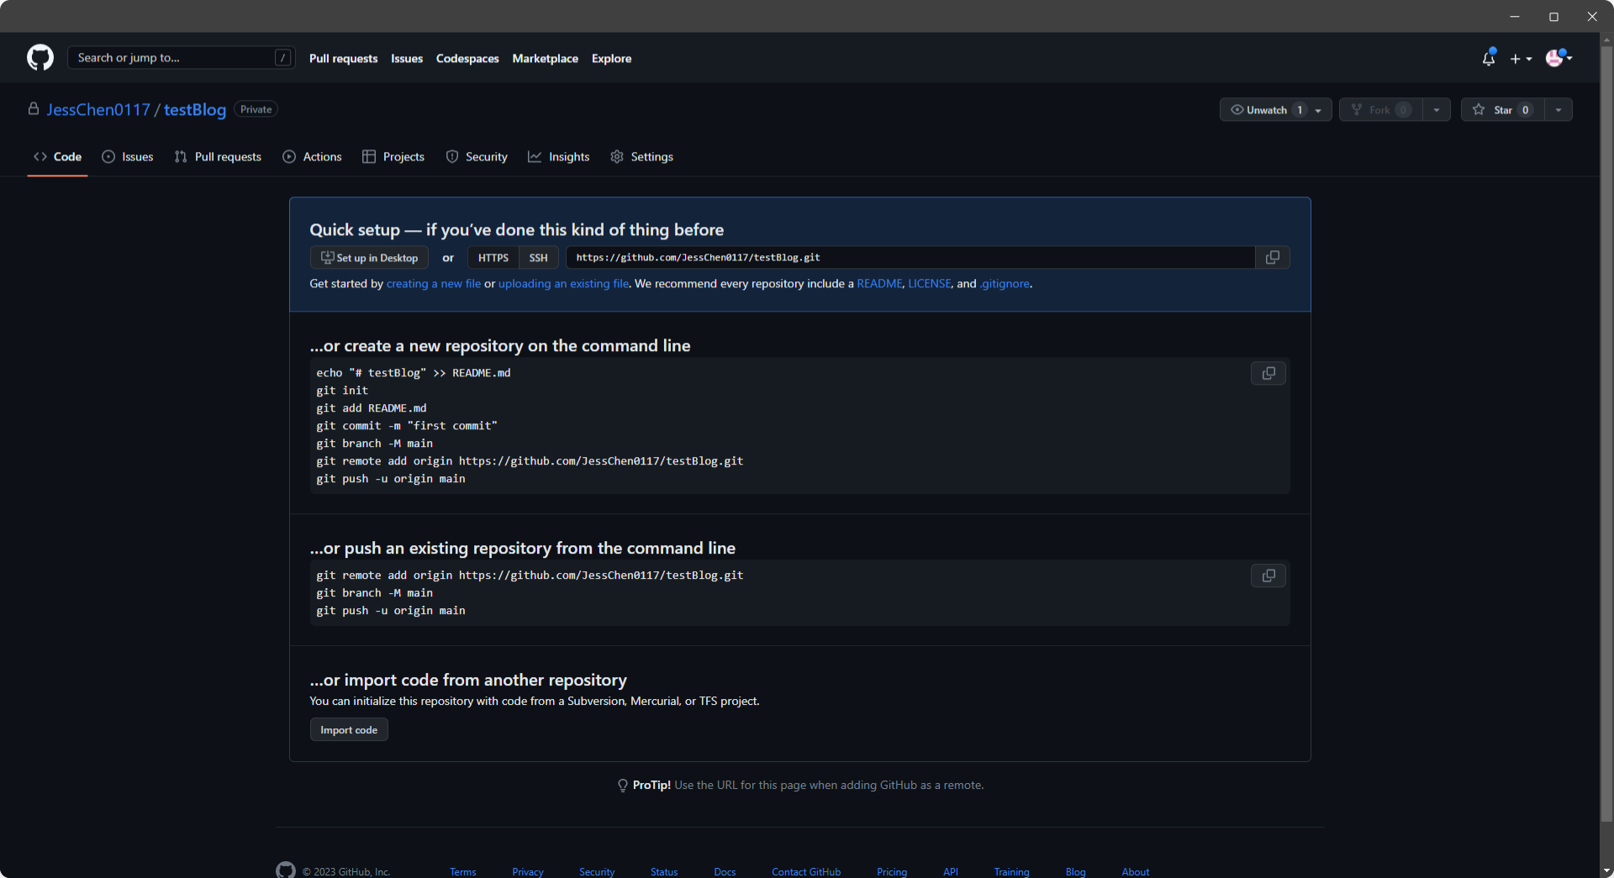The image size is (1614, 878).
Task: Open the repository Settings tab
Action: (x=642, y=157)
